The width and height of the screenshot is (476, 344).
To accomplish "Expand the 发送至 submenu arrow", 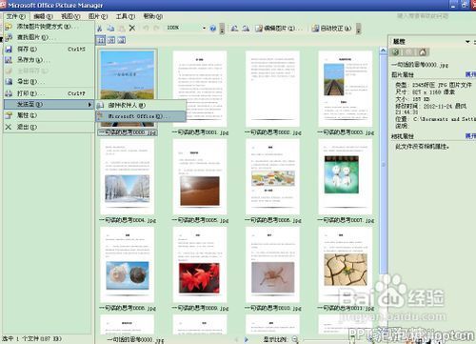I will pyautogui.click(x=89, y=105).
